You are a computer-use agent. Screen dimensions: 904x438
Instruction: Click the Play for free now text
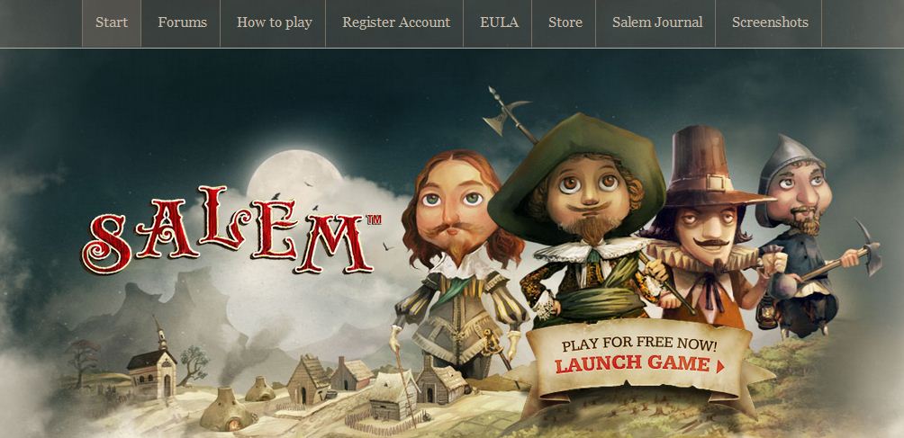tap(639, 345)
